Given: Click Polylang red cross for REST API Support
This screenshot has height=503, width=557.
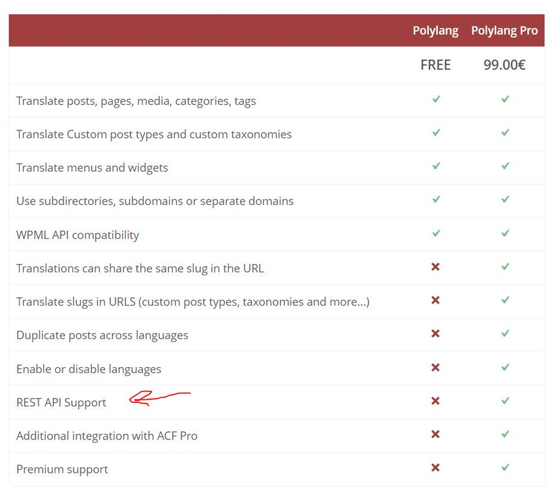Looking at the screenshot, I should click(x=436, y=401).
